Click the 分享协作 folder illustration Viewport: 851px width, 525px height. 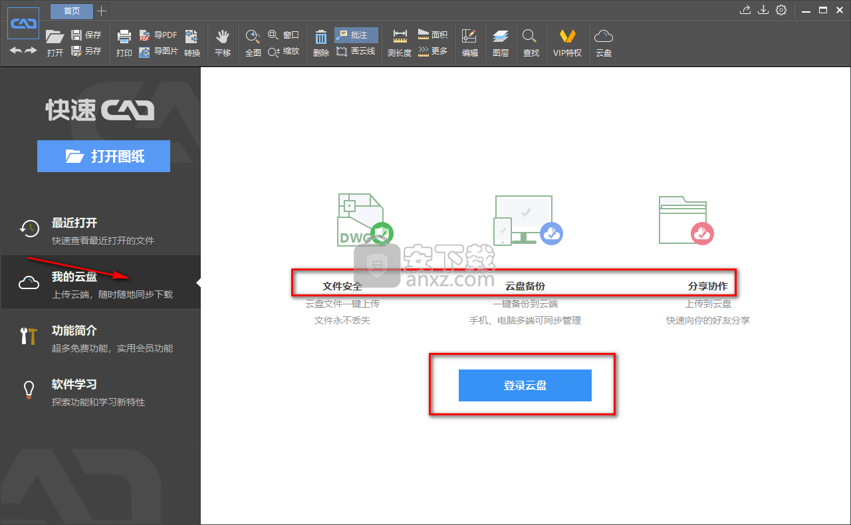tap(685, 219)
